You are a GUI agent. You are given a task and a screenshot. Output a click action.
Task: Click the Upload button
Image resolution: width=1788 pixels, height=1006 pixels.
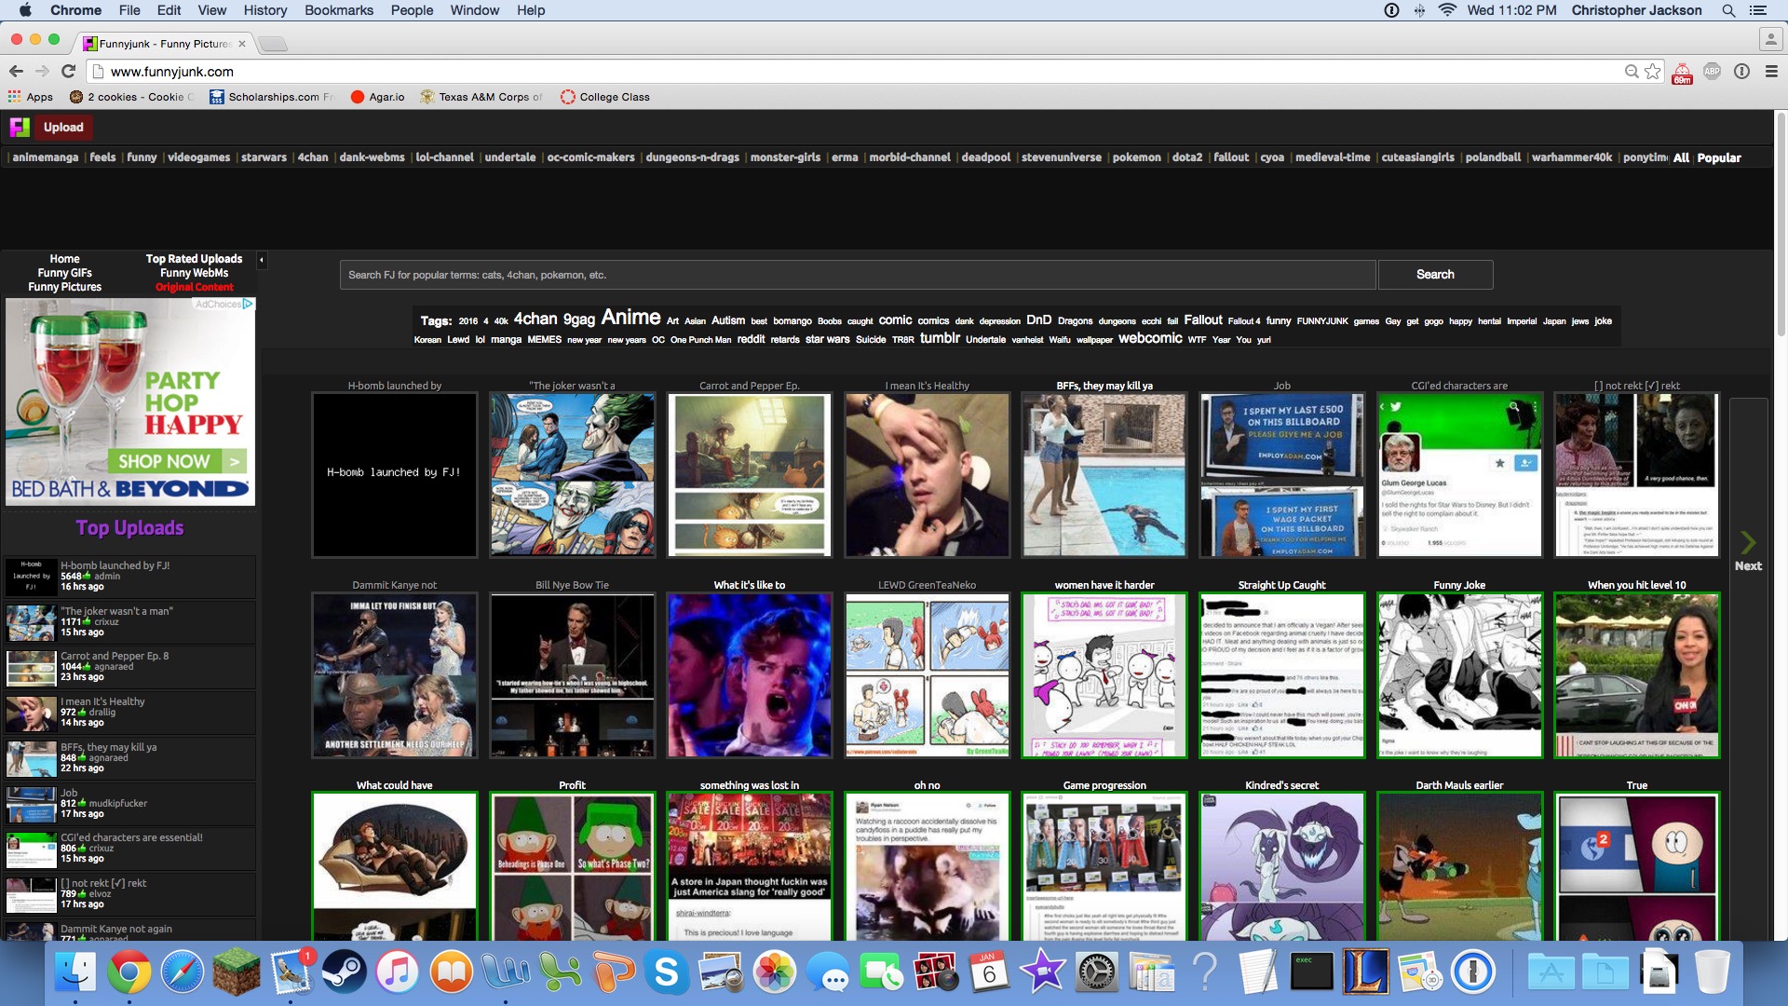point(63,128)
